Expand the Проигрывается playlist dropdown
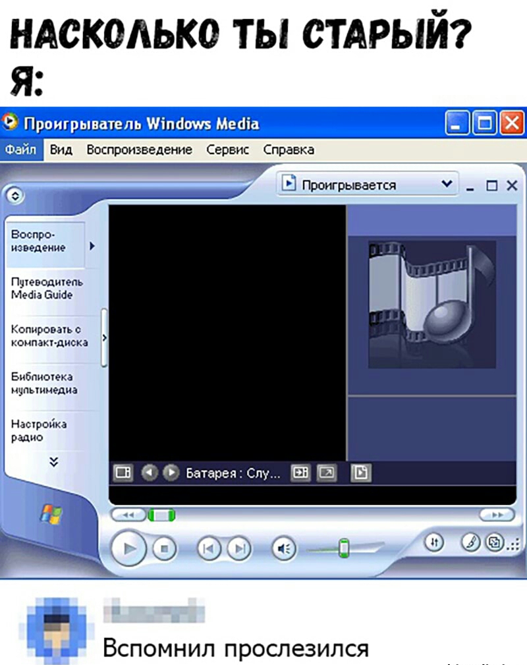This screenshot has width=527, height=665. (368, 185)
